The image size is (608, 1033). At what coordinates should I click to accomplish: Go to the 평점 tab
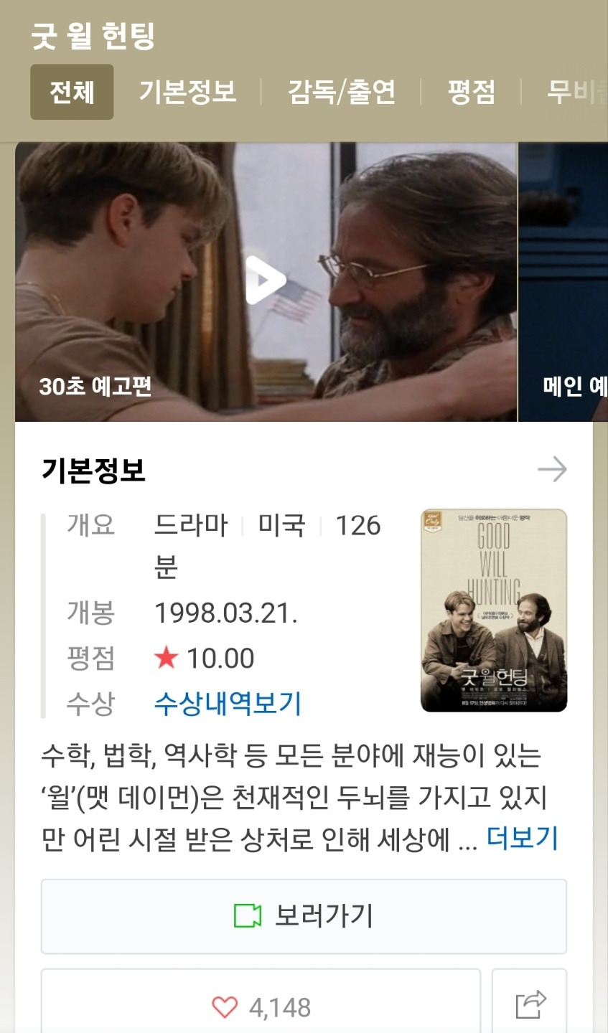tap(472, 92)
